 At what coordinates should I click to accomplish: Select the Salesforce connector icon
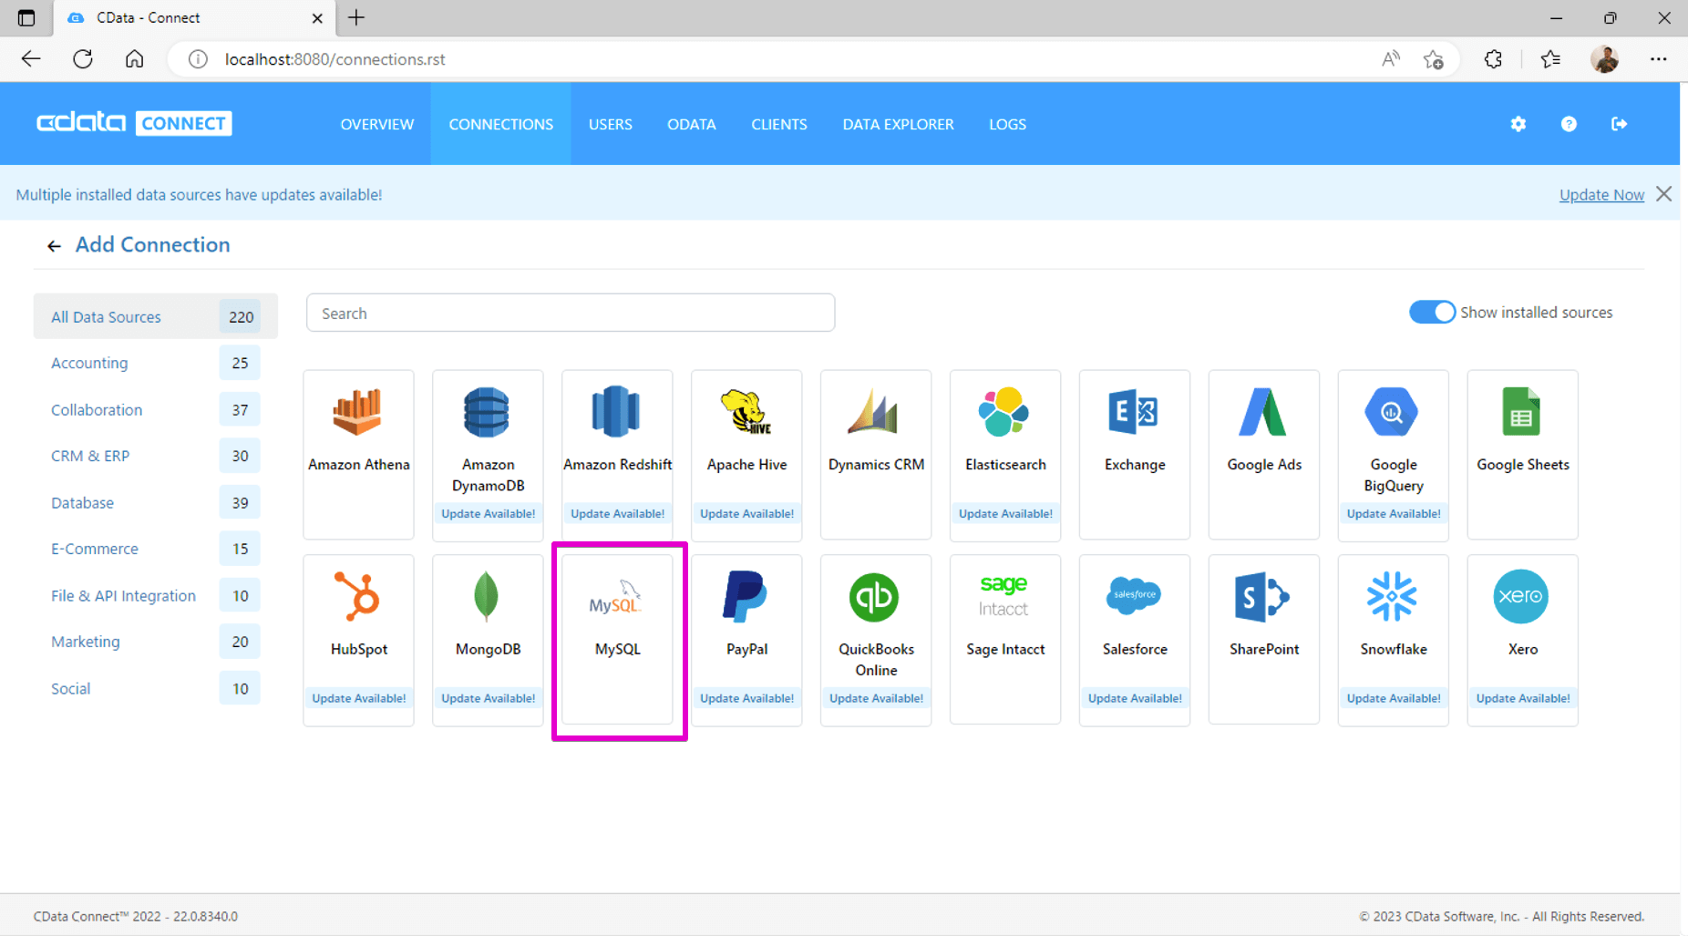coord(1133,595)
